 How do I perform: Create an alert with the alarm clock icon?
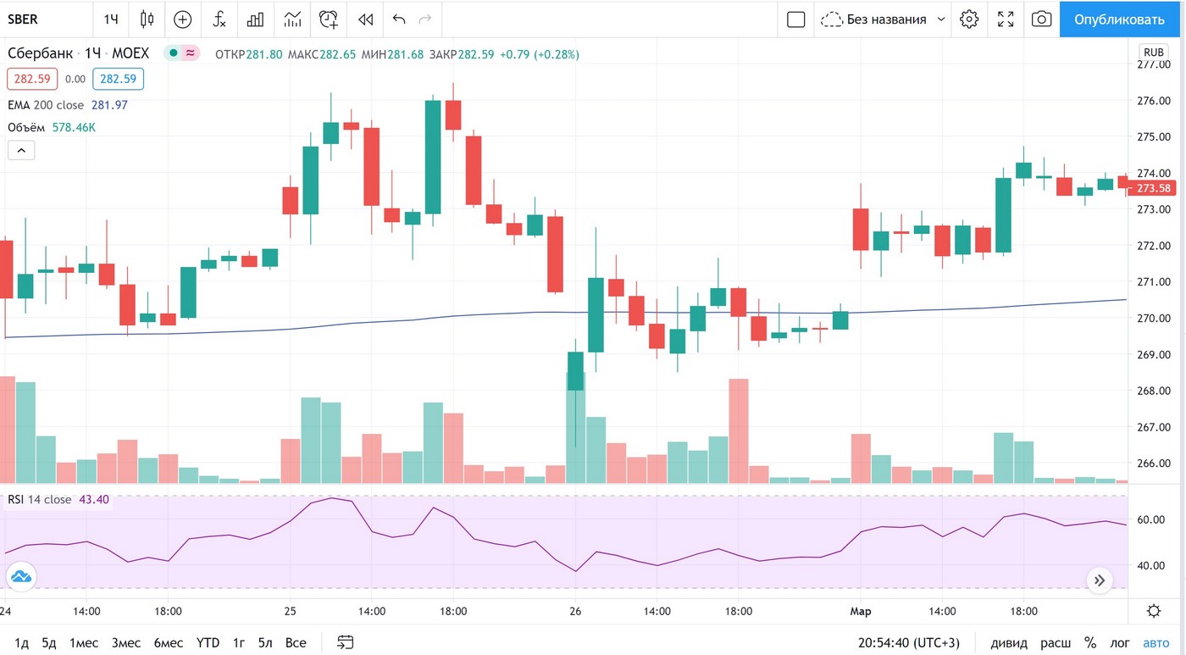click(x=329, y=19)
